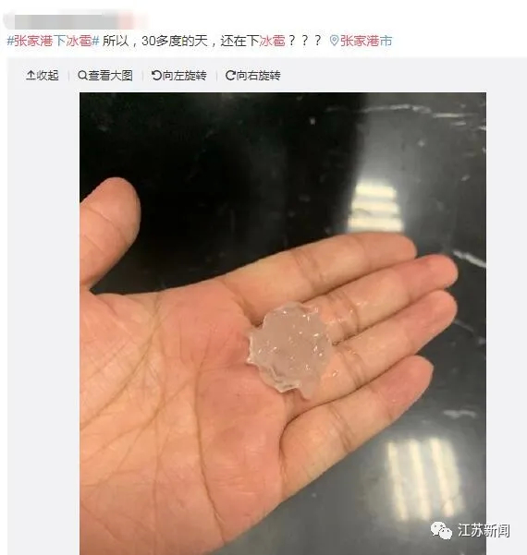Viewport: 527px width, 555px height.
Task: Click the clockwise rotate icon for 向右旋转
Action: point(230,75)
